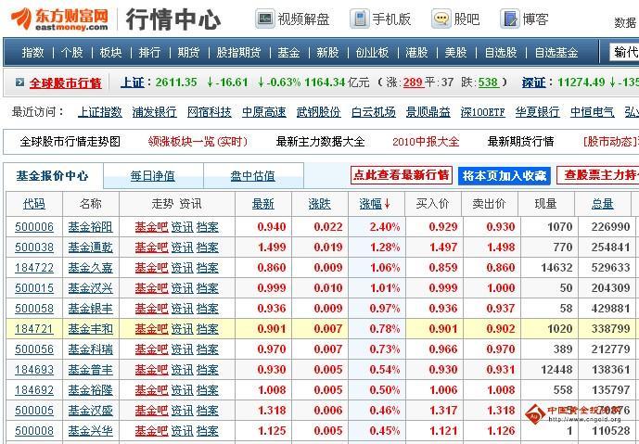Open fund code 500006
The width and height of the screenshot is (639, 444).
point(34,227)
